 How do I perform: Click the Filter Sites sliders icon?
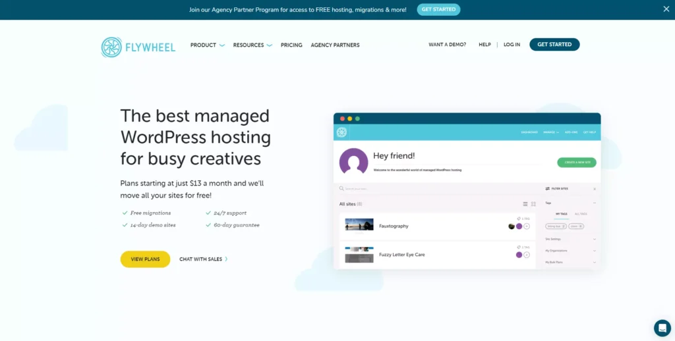[x=548, y=189]
